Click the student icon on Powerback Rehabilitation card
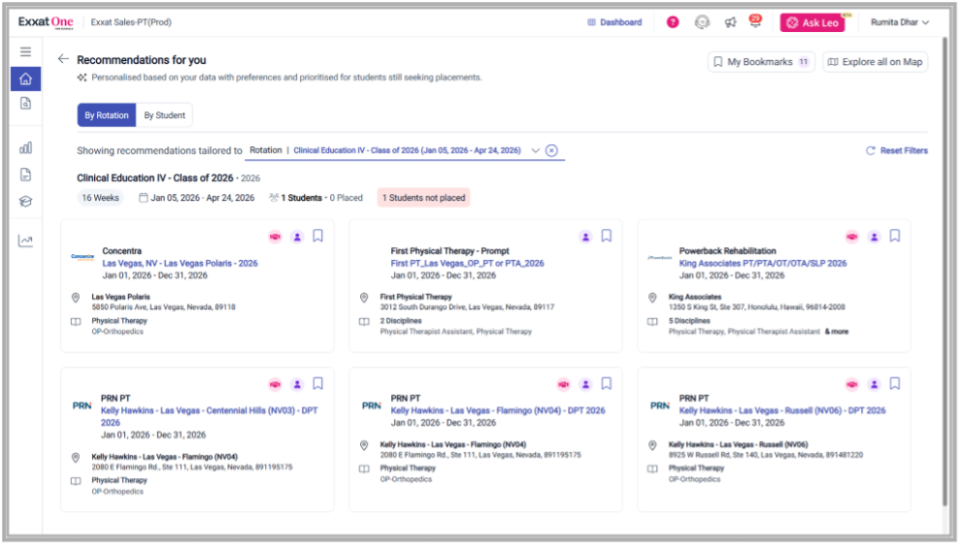 tap(875, 237)
